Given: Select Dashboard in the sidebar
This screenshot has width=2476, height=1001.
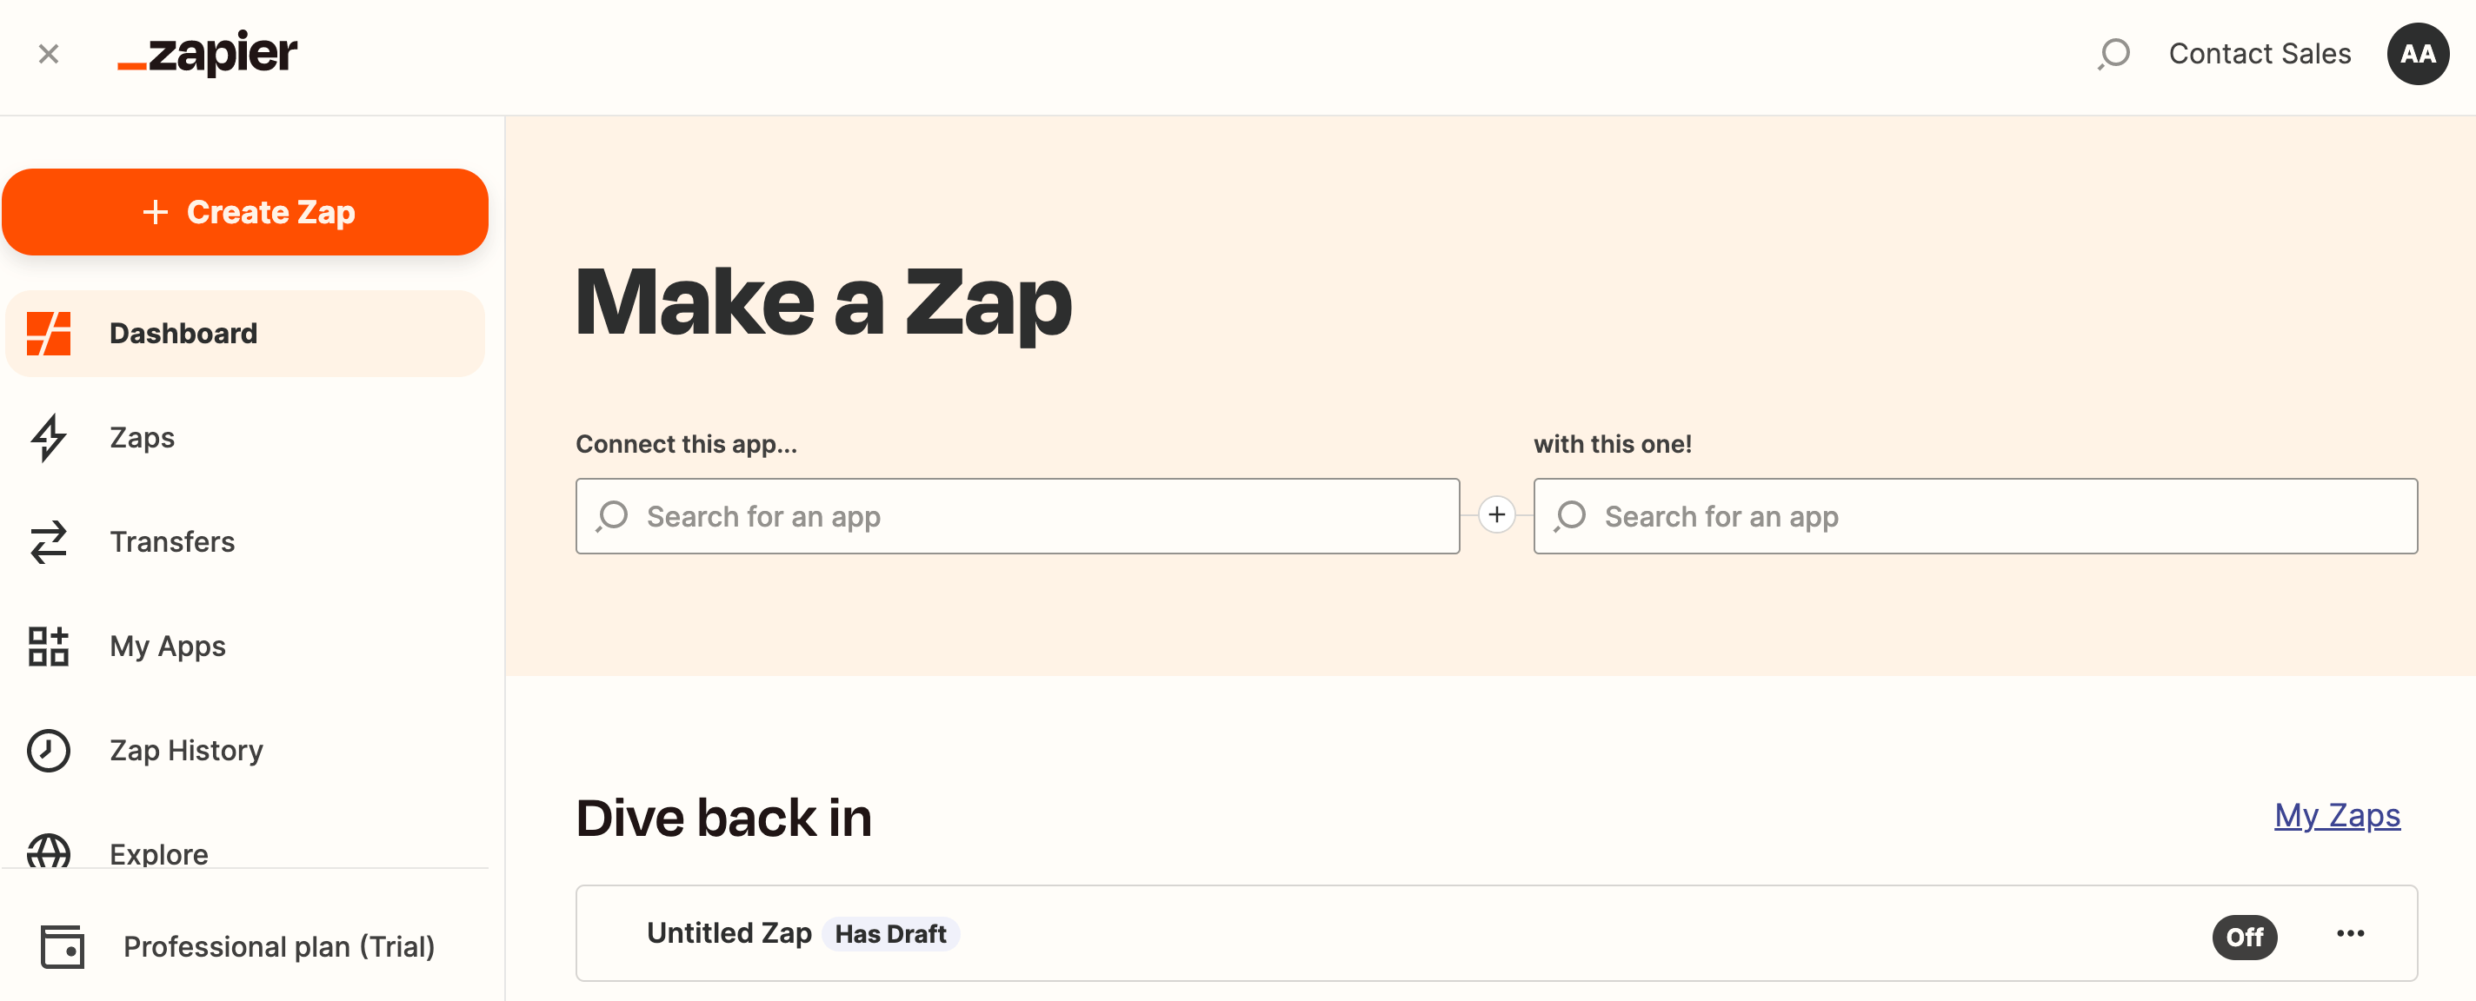Looking at the screenshot, I should [183, 334].
